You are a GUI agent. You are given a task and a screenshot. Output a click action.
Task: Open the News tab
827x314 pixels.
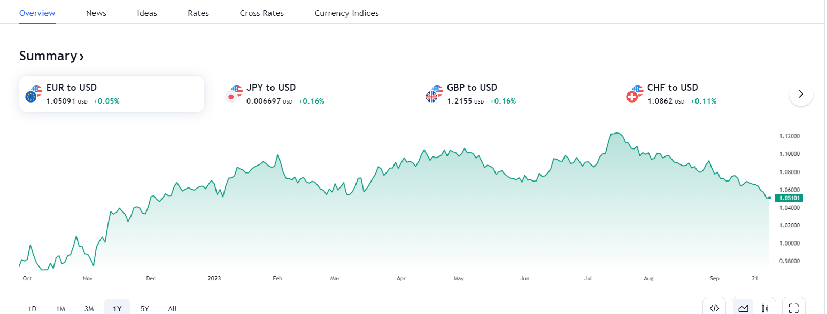[96, 13]
